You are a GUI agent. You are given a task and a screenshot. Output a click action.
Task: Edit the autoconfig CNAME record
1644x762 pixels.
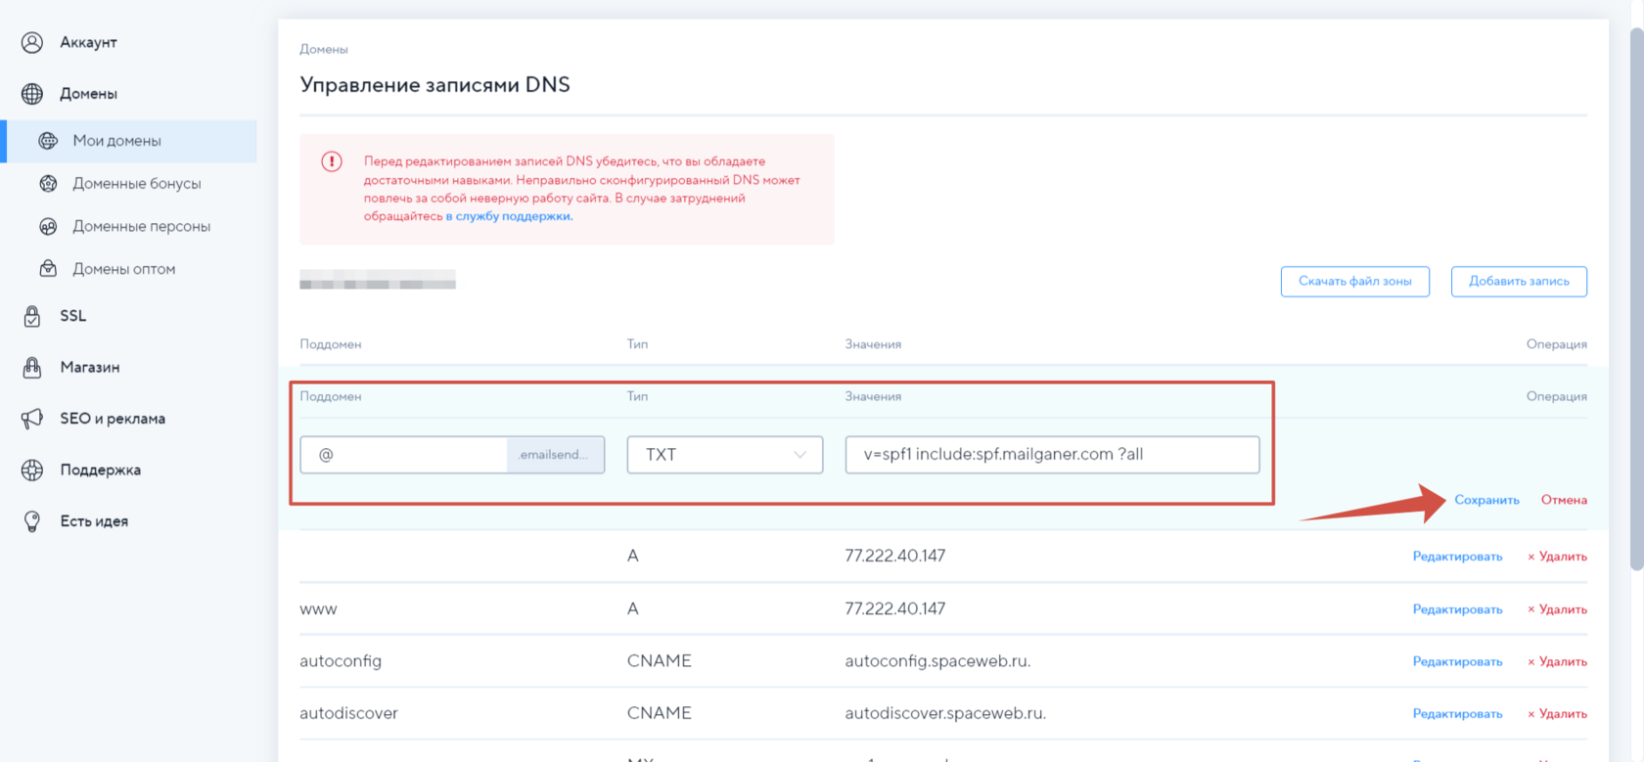[x=1457, y=662]
